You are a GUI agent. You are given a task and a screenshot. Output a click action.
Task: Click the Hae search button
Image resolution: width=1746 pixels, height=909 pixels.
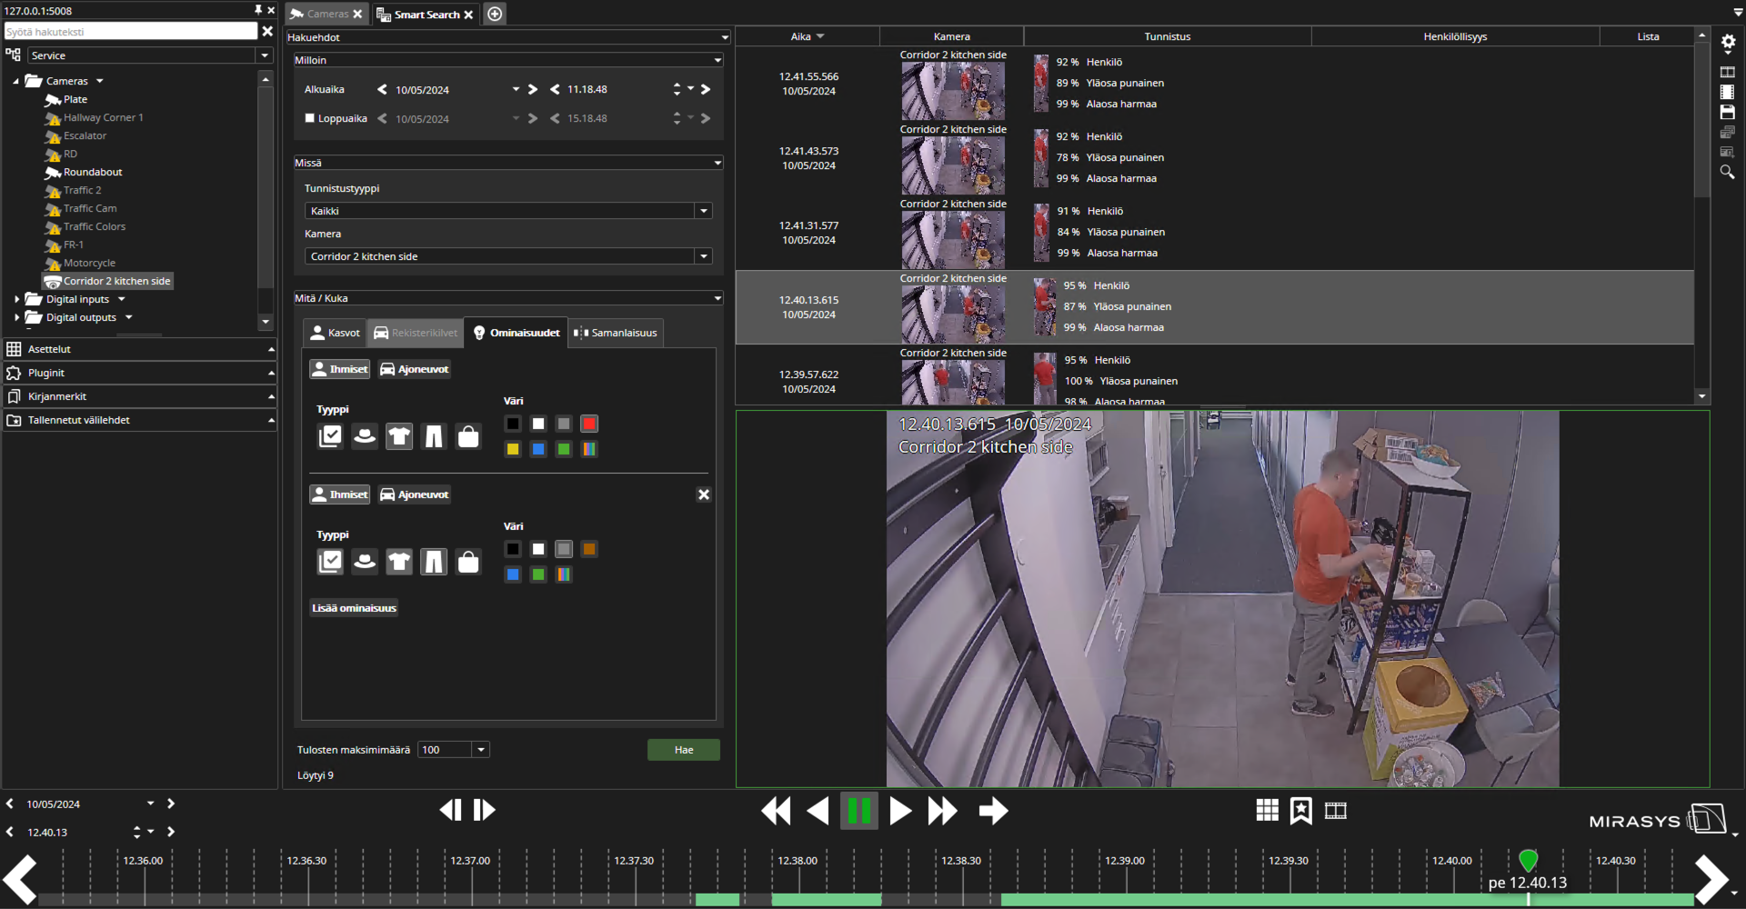[x=684, y=750]
